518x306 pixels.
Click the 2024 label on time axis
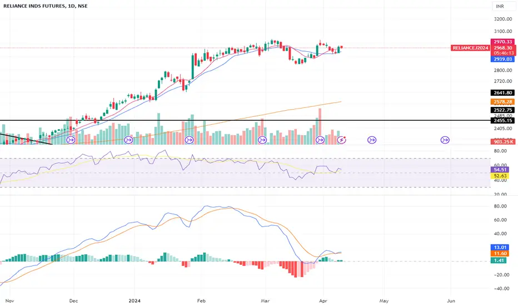point(135,300)
